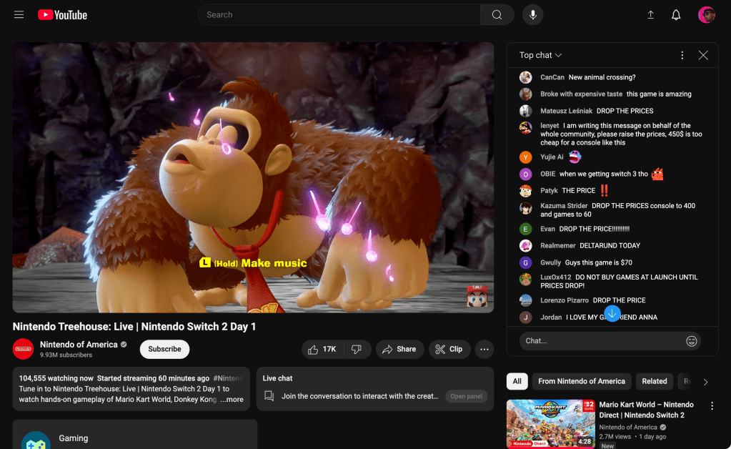
Task: Open notifications via the bell icon
Action: [675, 14]
